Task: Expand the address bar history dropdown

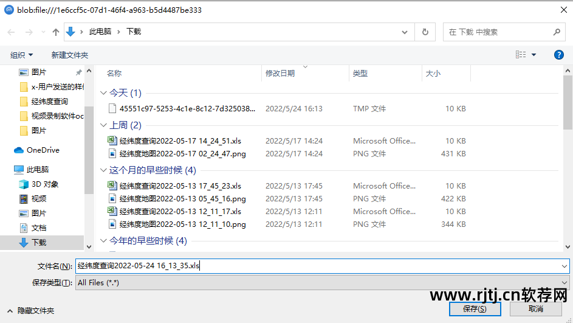Action: click(x=405, y=32)
